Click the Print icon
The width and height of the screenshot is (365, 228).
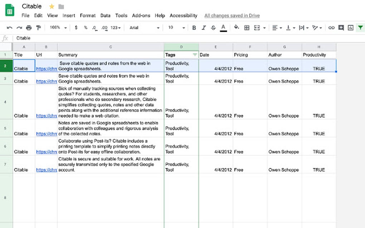(x=29, y=28)
